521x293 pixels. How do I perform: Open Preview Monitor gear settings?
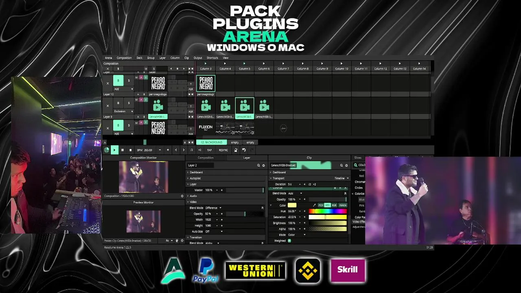click(182, 241)
